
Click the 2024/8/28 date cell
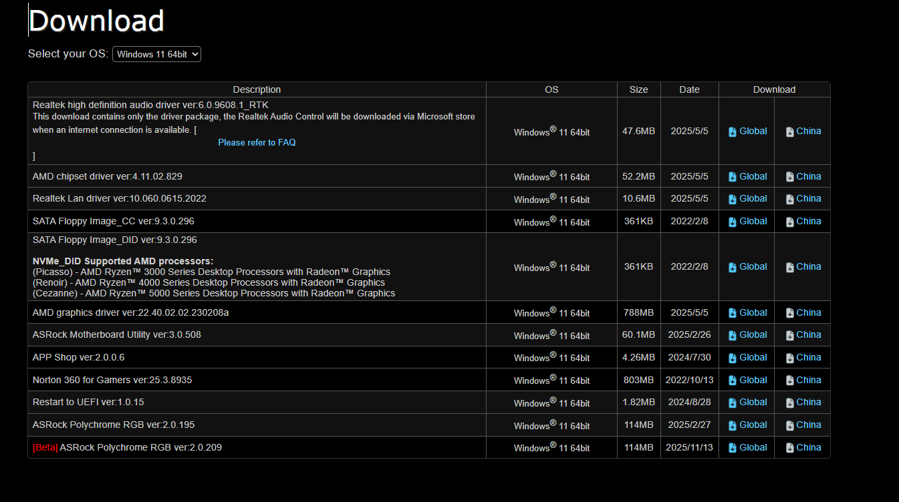point(690,403)
